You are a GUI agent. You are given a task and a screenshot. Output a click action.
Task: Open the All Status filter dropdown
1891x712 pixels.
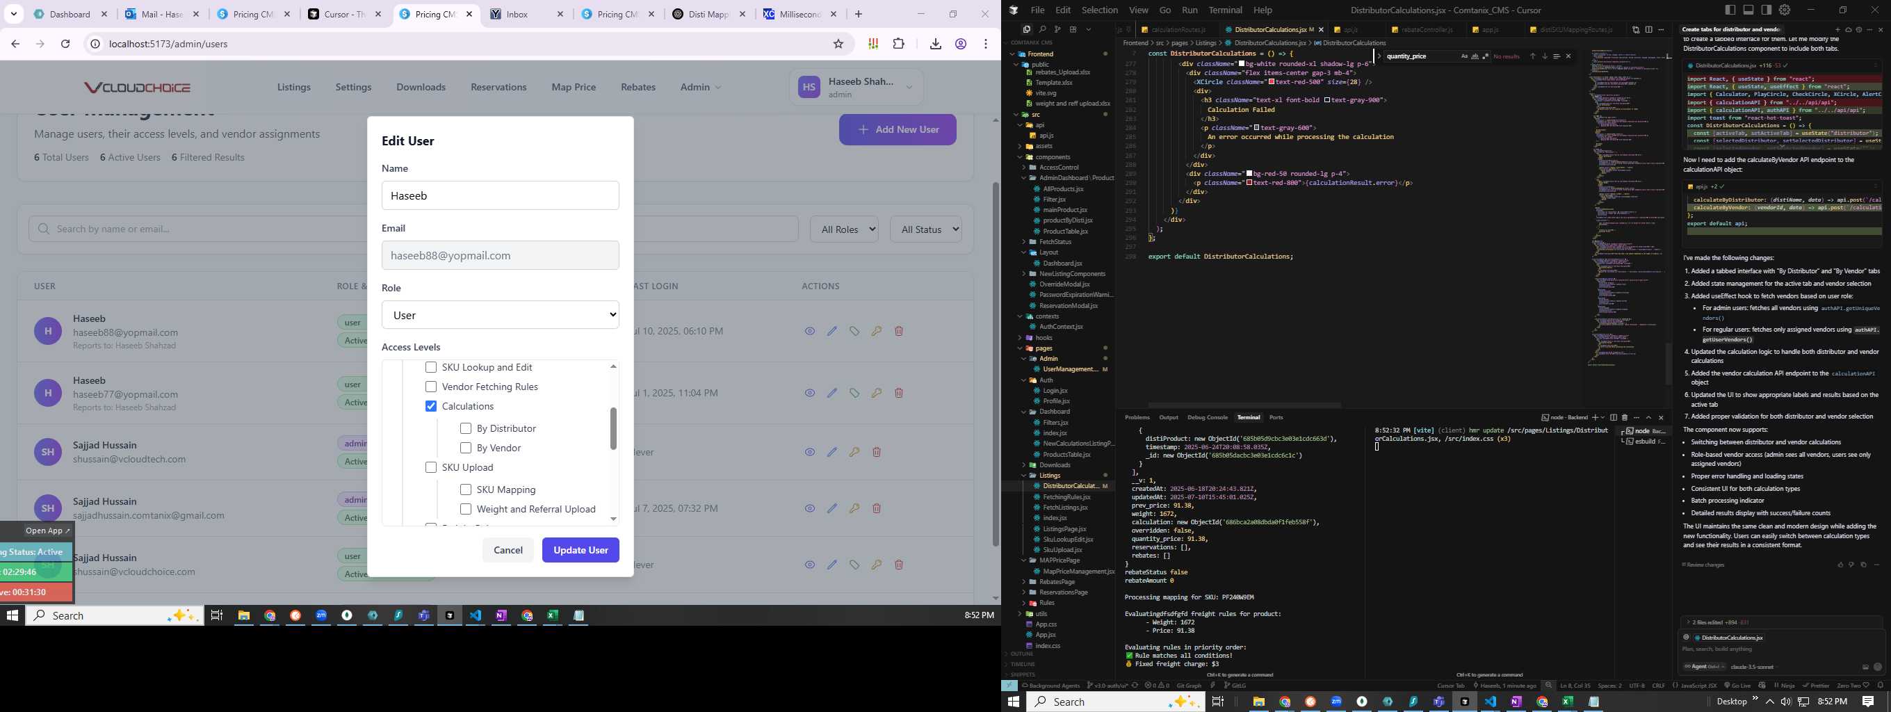click(x=925, y=229)
